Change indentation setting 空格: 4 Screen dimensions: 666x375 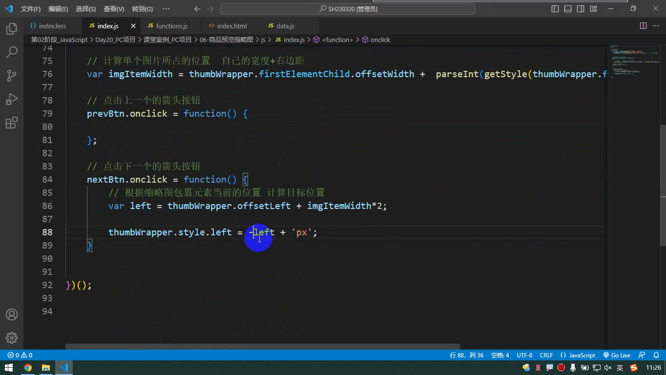click(x=500, y=355)
